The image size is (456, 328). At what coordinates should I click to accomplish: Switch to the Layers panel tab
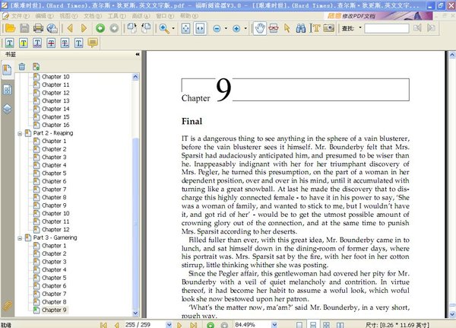click(8, 109)
